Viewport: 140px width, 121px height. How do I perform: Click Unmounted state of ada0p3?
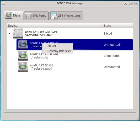click(112, 67)
